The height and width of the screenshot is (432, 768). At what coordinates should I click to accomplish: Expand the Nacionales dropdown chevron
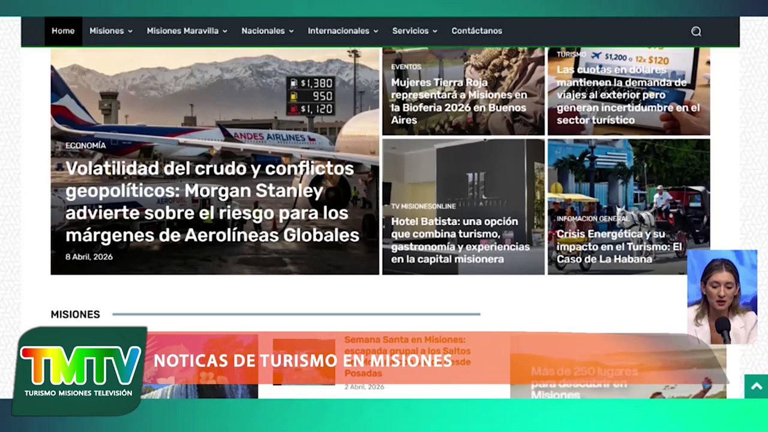click(x=291, y=31)
